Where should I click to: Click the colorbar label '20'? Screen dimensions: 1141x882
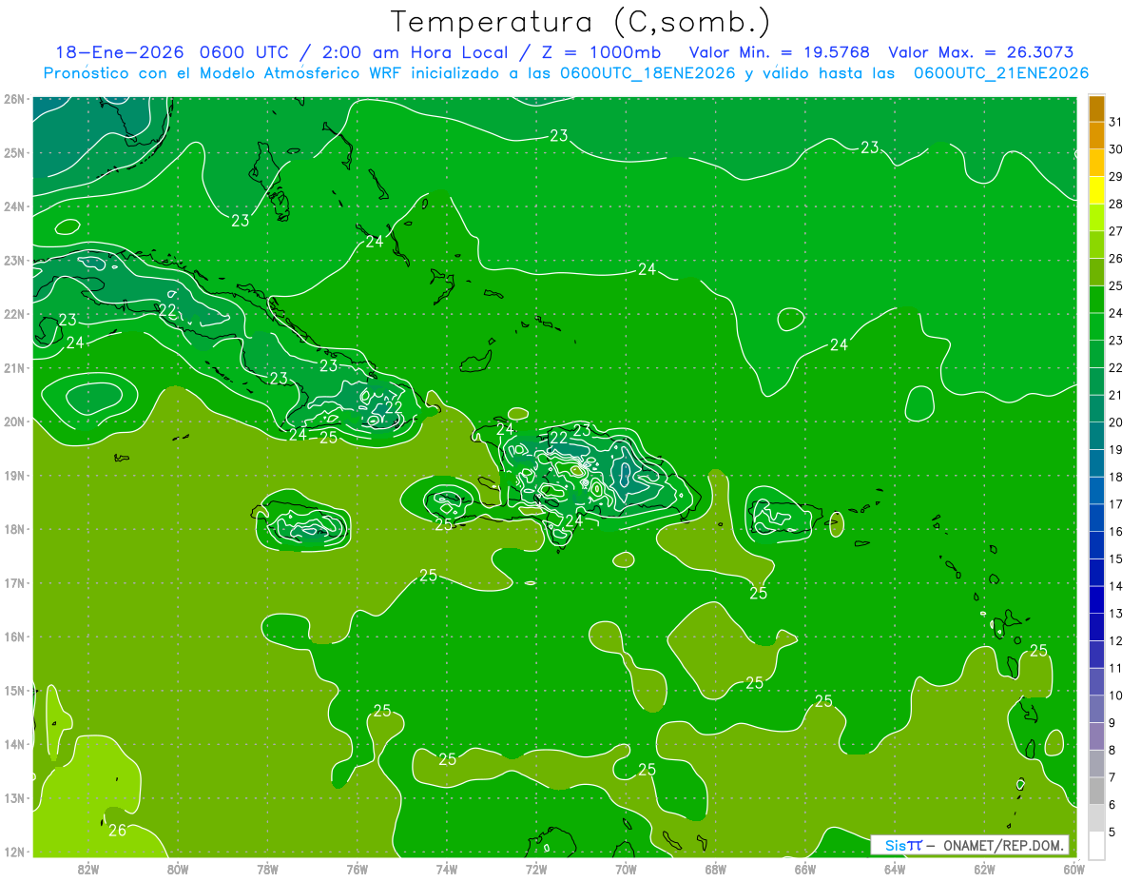tap(1115, 422)
